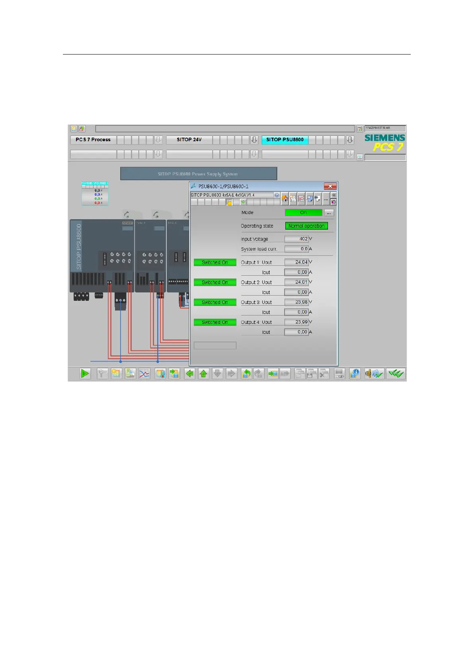Toggle Output 4 Switched On button
The width and height of the screenshot is (474, 670).
point(215,322)
